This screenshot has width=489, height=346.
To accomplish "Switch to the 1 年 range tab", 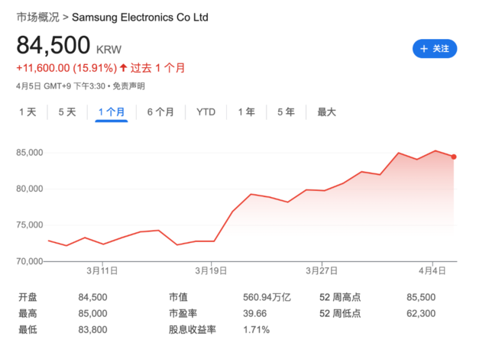I will point(247,112).
